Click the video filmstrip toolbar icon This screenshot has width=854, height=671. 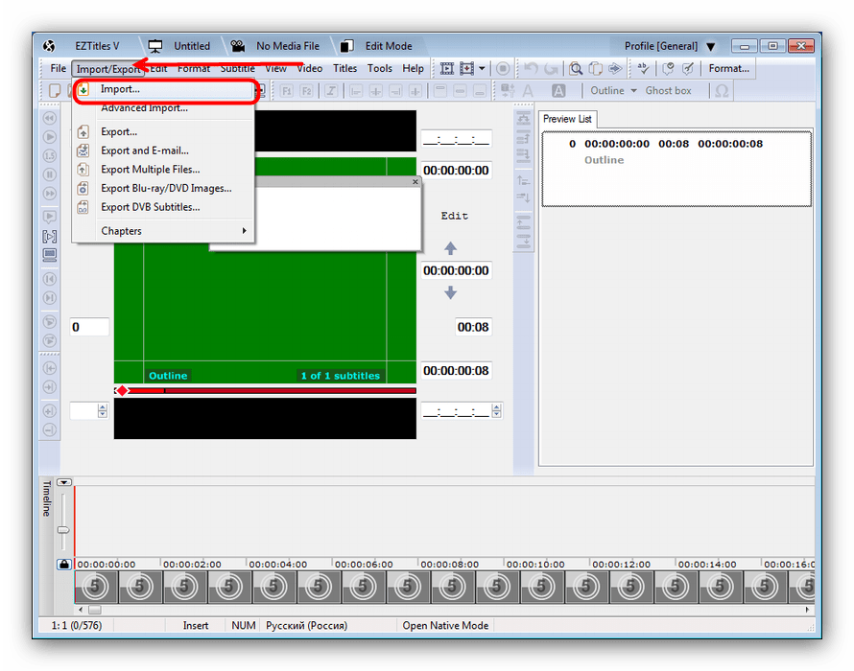446,68
